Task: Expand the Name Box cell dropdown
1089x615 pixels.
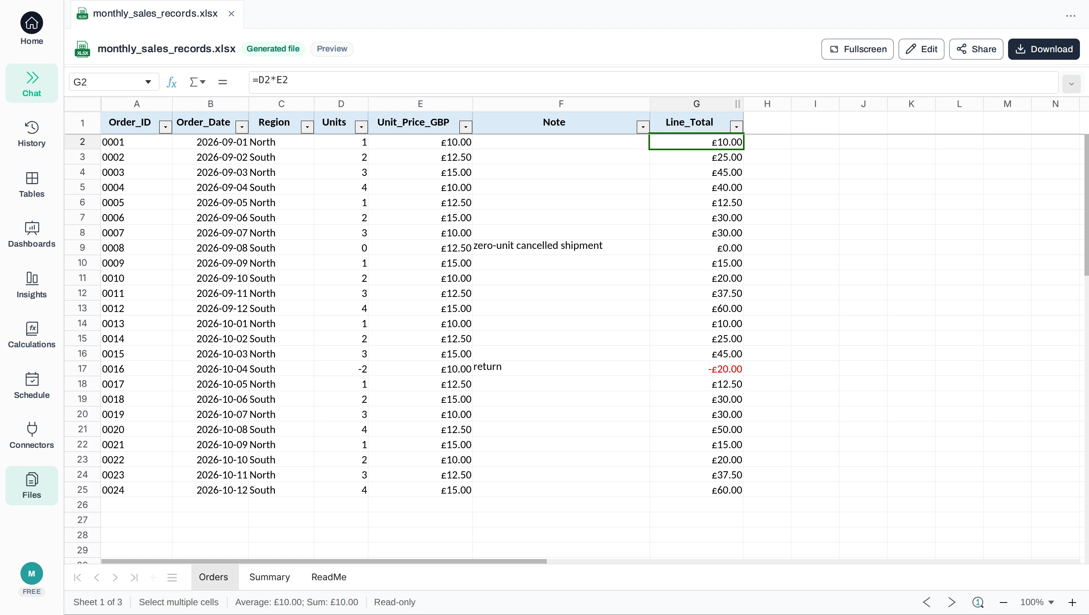Action: [x=148, y=82]
